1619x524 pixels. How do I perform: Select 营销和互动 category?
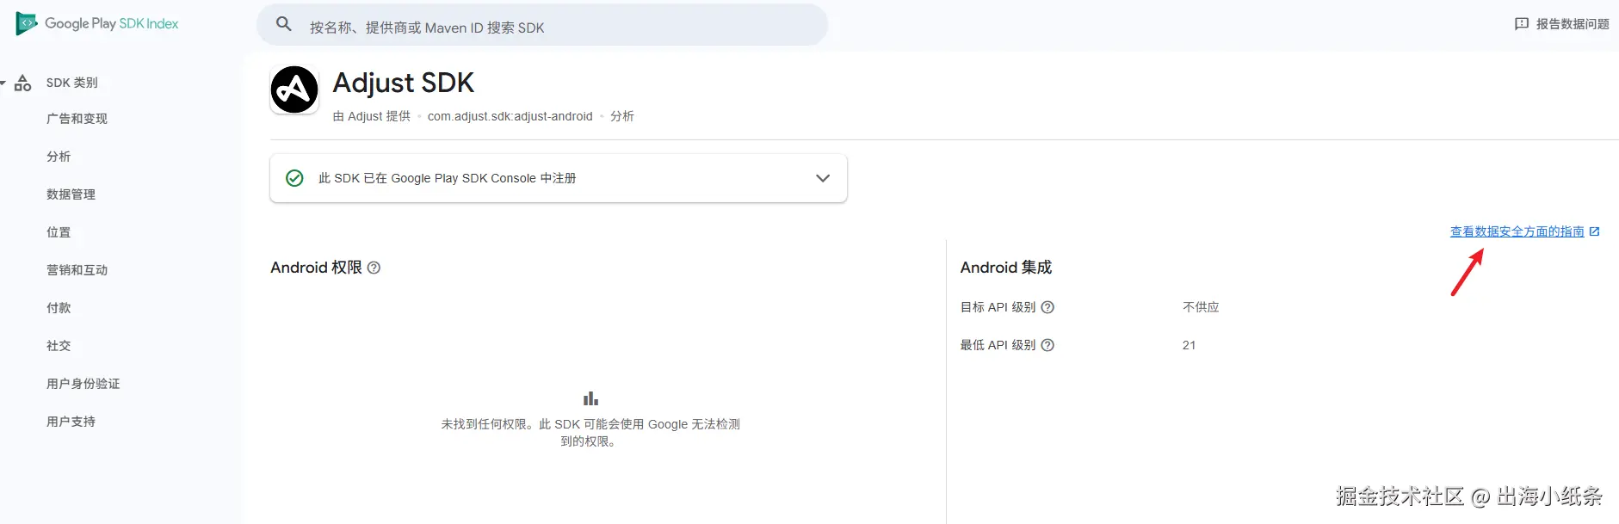point(77,270)
